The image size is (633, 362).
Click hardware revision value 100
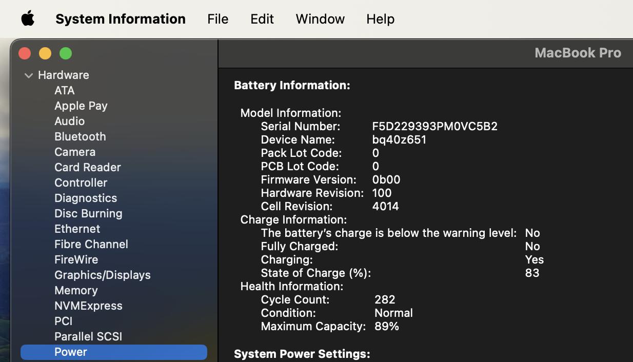click(382, 193)
